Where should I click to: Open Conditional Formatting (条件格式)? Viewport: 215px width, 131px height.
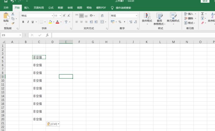(x=147, y=19)
